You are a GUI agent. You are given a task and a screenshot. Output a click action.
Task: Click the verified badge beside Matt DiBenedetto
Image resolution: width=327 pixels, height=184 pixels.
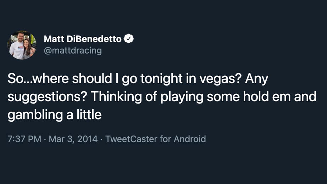pos(129,39)
